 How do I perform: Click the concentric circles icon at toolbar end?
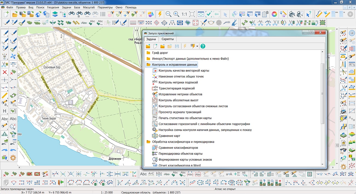(350, 14)
